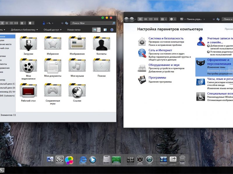Viewport: 233px width, 174px height.
Task: Open the blue window tiles dock icon
Action: pos(163,159)
